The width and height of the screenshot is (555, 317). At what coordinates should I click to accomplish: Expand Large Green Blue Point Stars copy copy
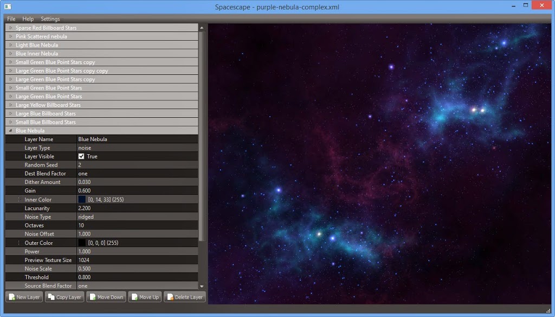click(x=10, y=71)
